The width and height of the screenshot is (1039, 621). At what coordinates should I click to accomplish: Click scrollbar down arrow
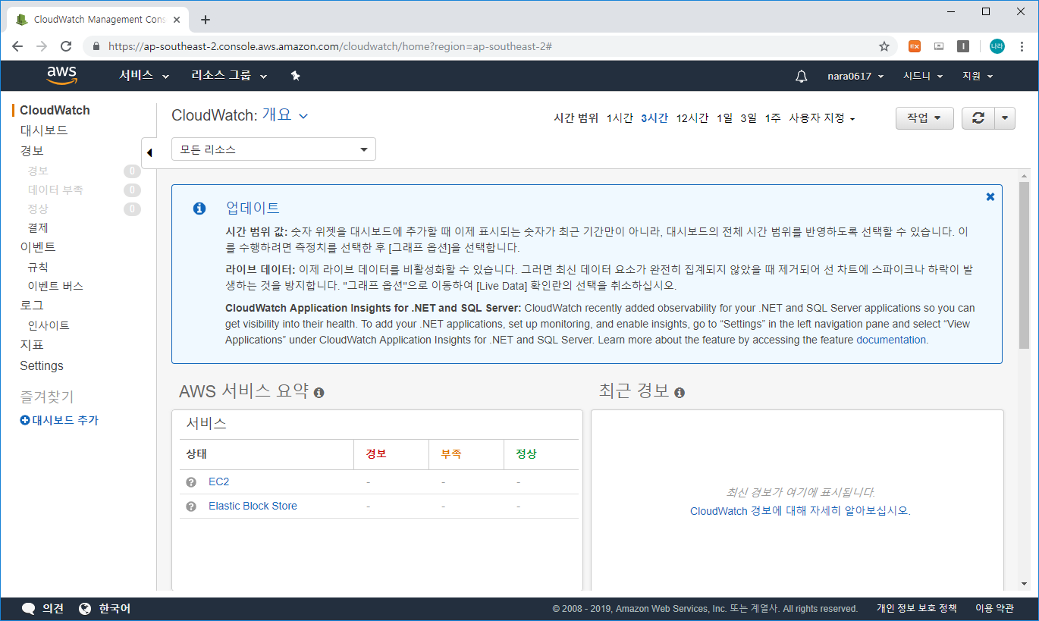point(1024,583)
